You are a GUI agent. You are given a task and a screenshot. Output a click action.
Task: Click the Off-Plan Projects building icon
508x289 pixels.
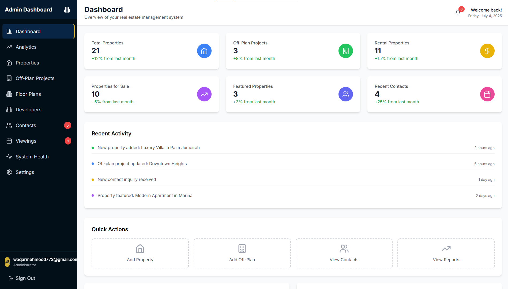tap(9, 78)
